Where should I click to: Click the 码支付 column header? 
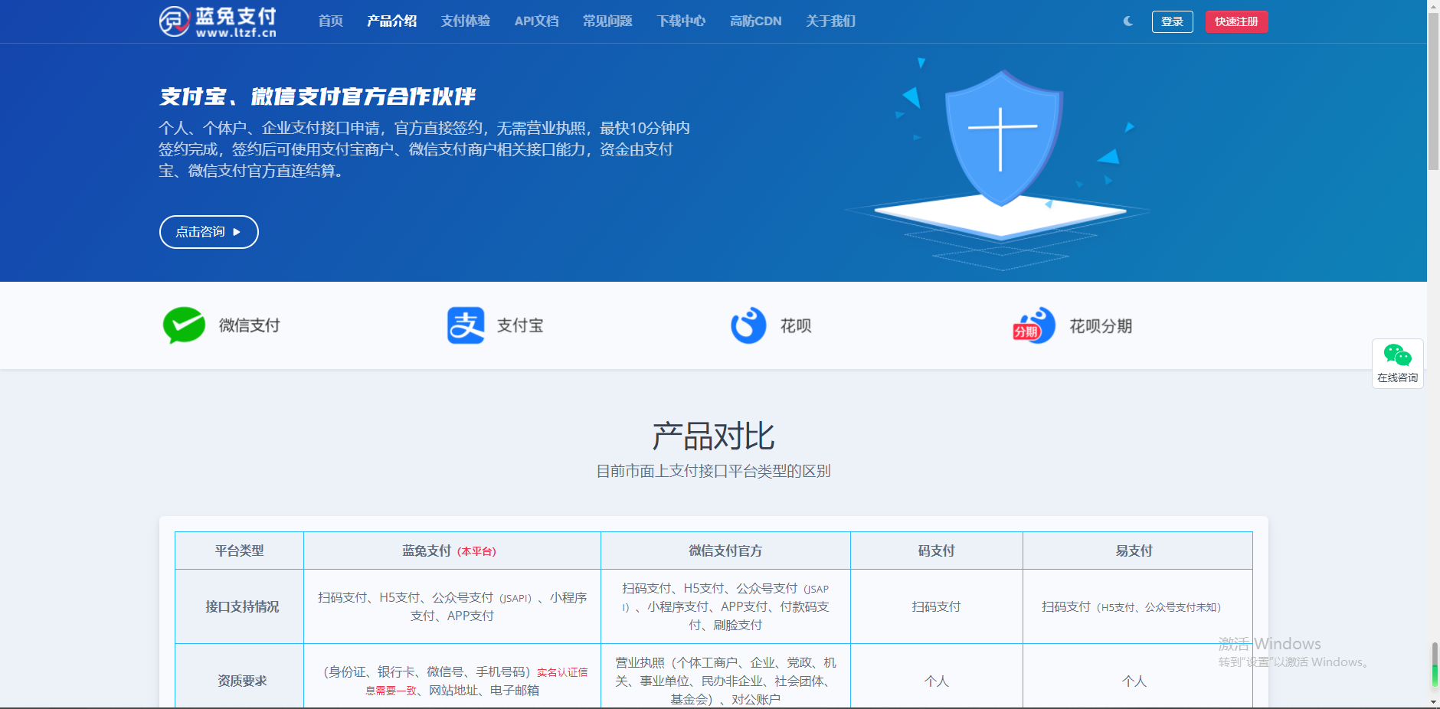pos(937,551)
